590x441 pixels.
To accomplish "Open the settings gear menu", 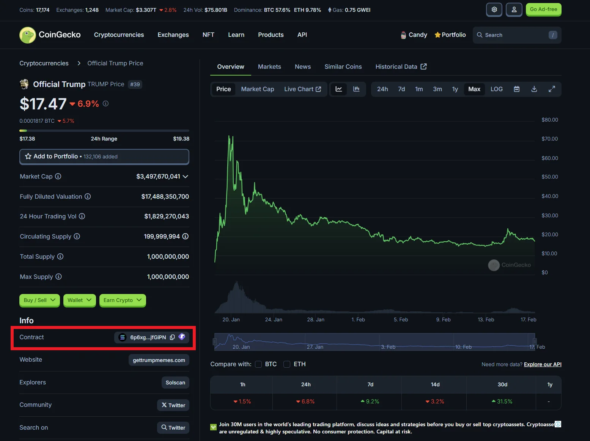I will click(494, 9).
